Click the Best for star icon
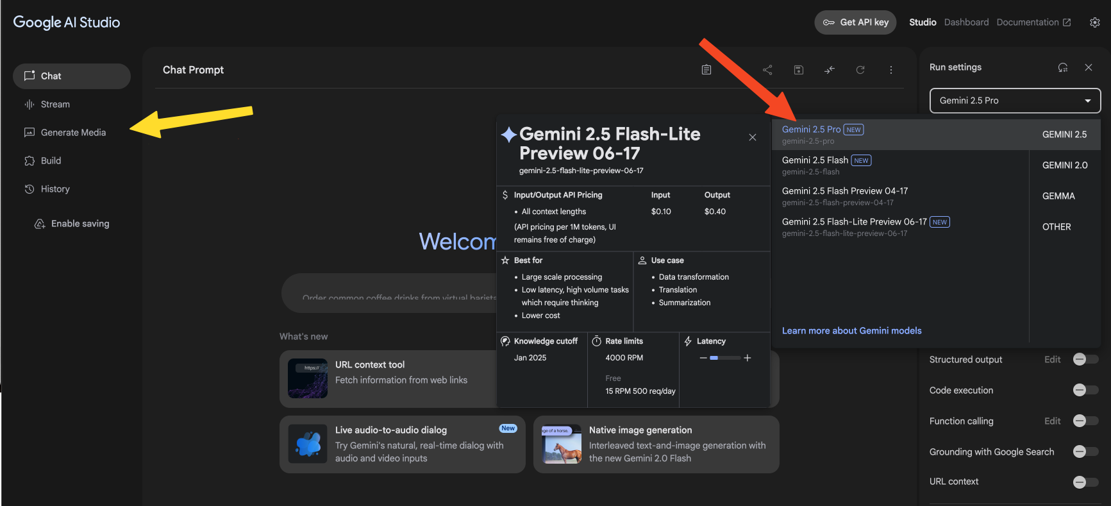The width and height of the screenshot is (1111, 506). coord(505,260)
